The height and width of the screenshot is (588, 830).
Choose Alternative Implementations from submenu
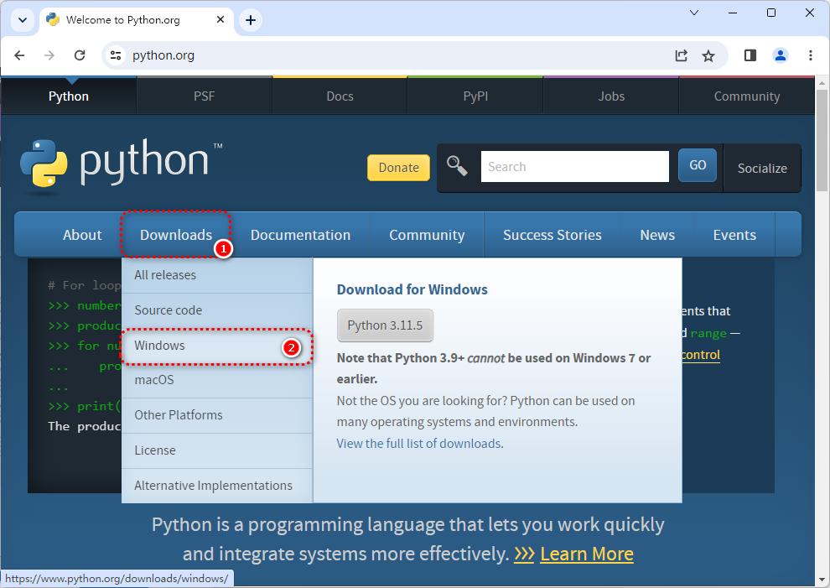[217, 485]
